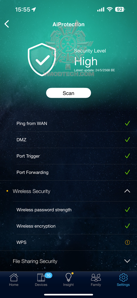Screen dimensions: 137x298
Task: Open the Port Trigger item
Action: tap(77, 156)
